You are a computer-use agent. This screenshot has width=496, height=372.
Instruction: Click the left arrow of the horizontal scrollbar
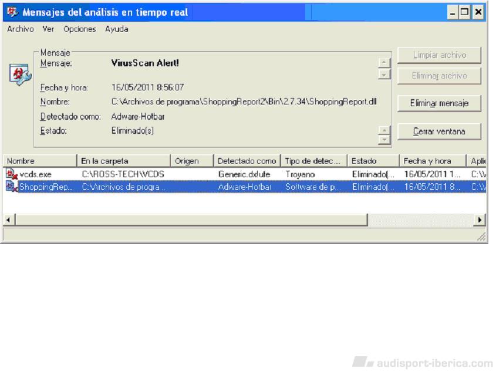9,219
